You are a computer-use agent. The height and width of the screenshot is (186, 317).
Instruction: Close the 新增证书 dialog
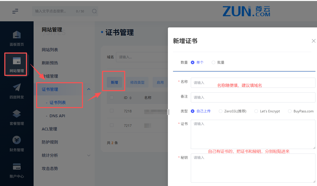[x=313, y=41]
